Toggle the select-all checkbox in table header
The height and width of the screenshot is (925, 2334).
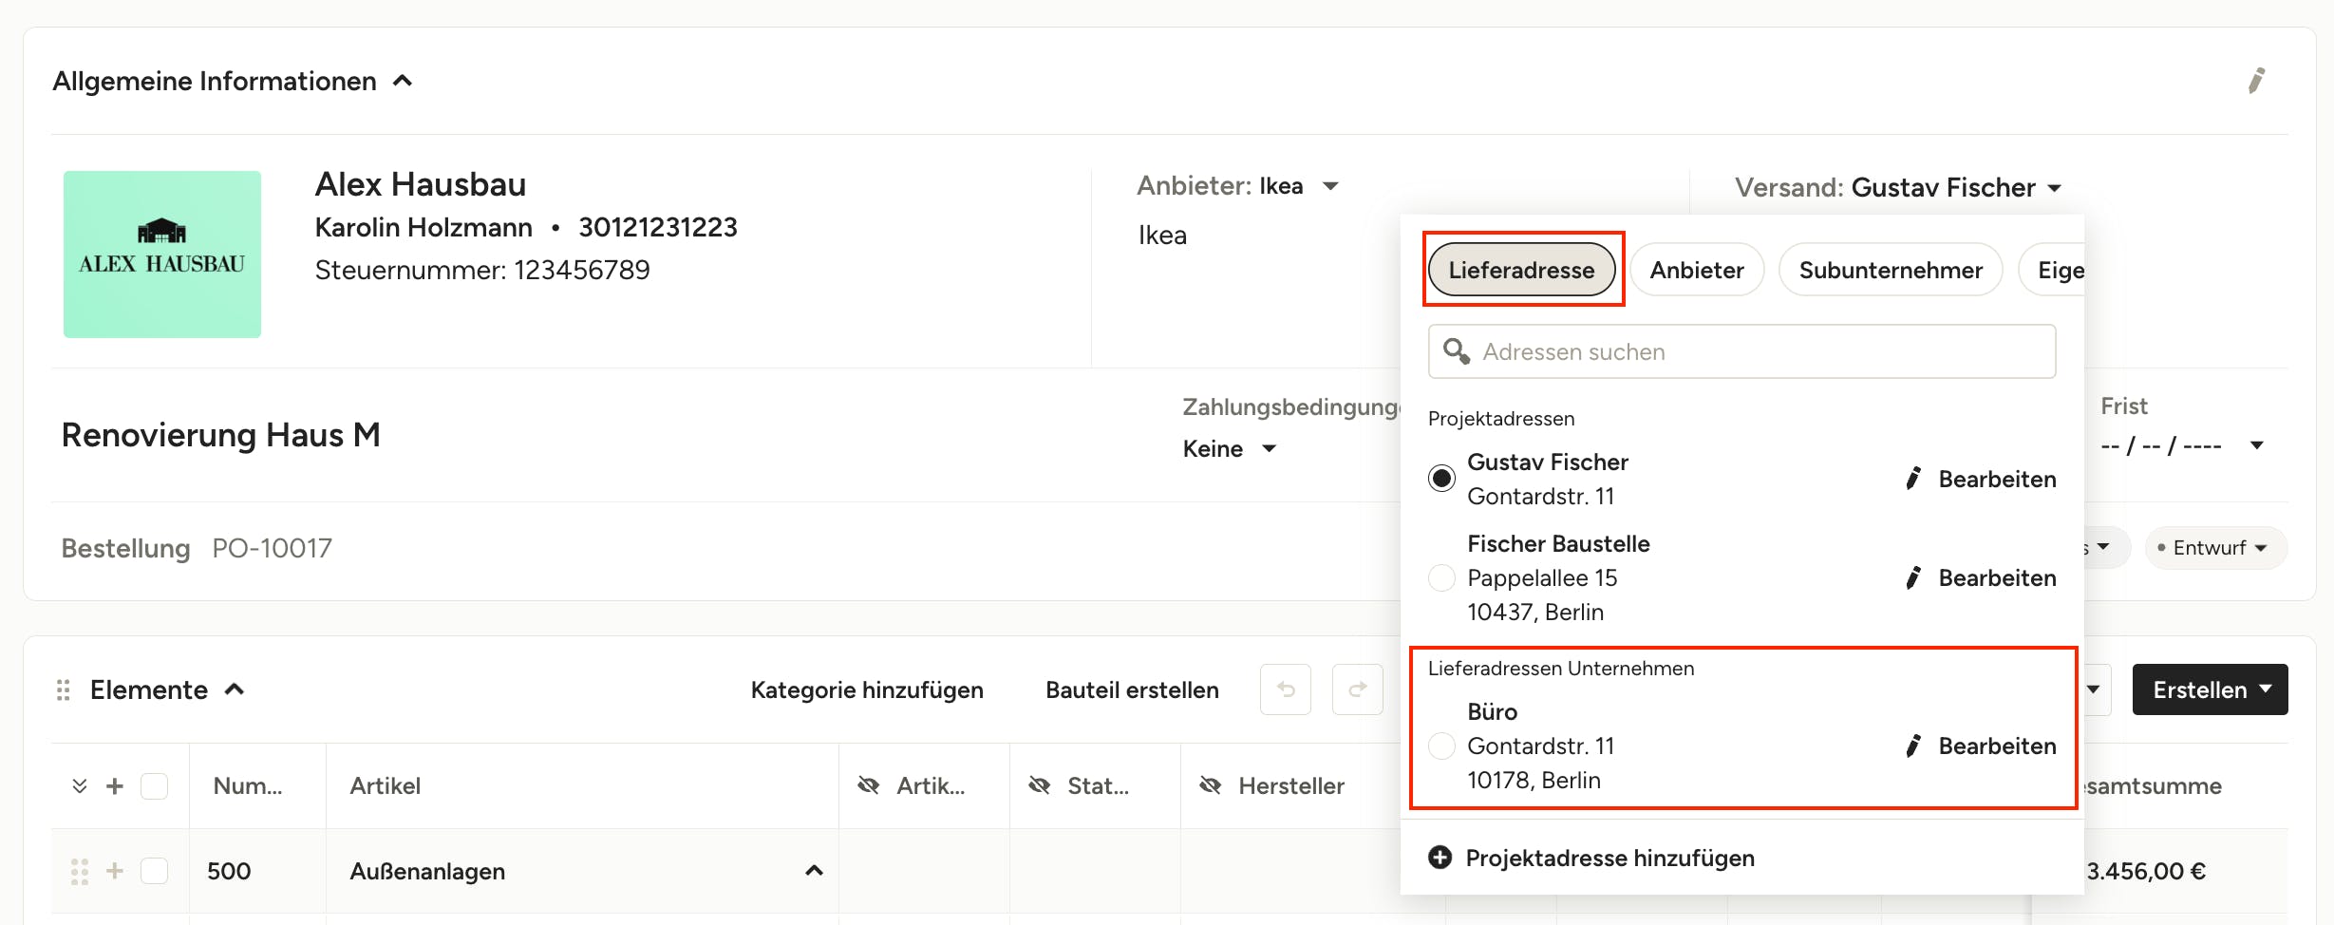click(x=154, y=785)
